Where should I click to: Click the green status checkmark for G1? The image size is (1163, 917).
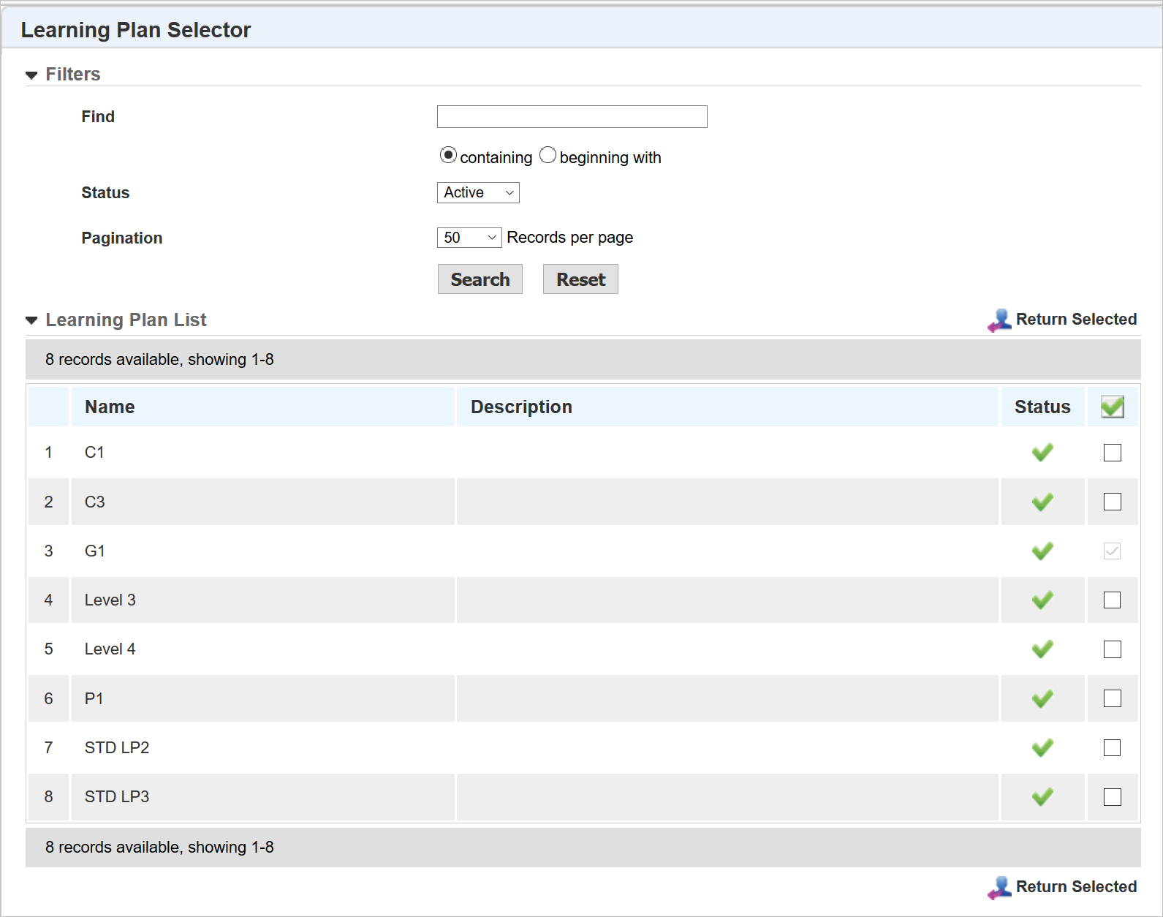[1042, 551]
